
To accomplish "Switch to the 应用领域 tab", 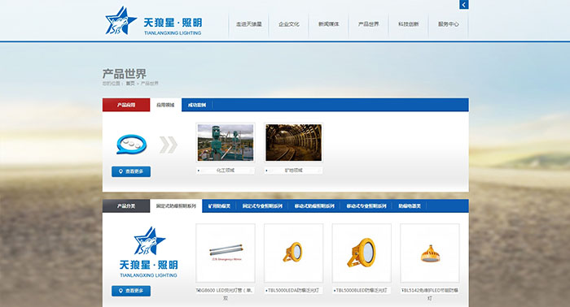I will click(165, 105).
